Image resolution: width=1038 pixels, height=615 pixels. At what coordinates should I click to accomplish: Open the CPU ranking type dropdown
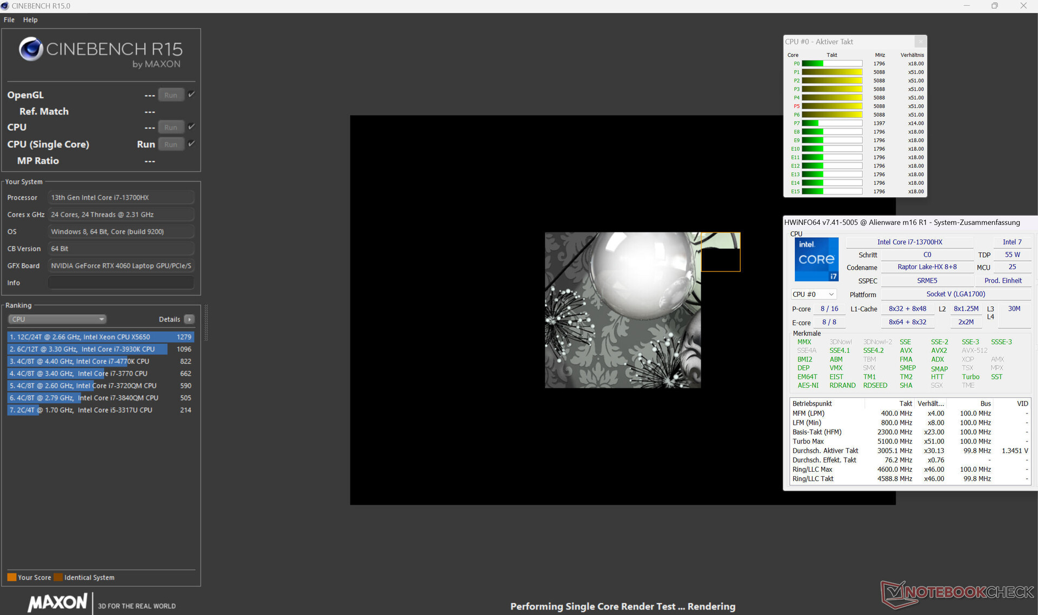pyautogui.click(x=57, y=319)
